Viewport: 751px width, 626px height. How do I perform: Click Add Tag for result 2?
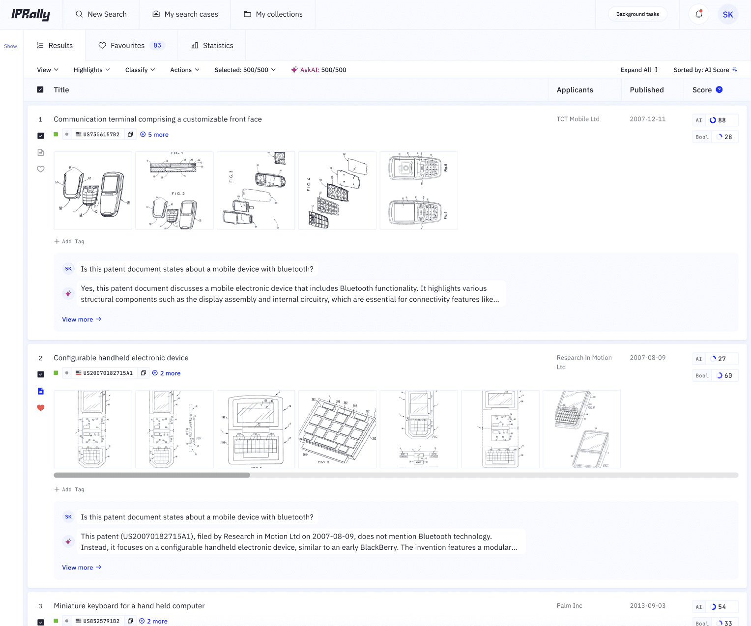(x=69, y=489)
